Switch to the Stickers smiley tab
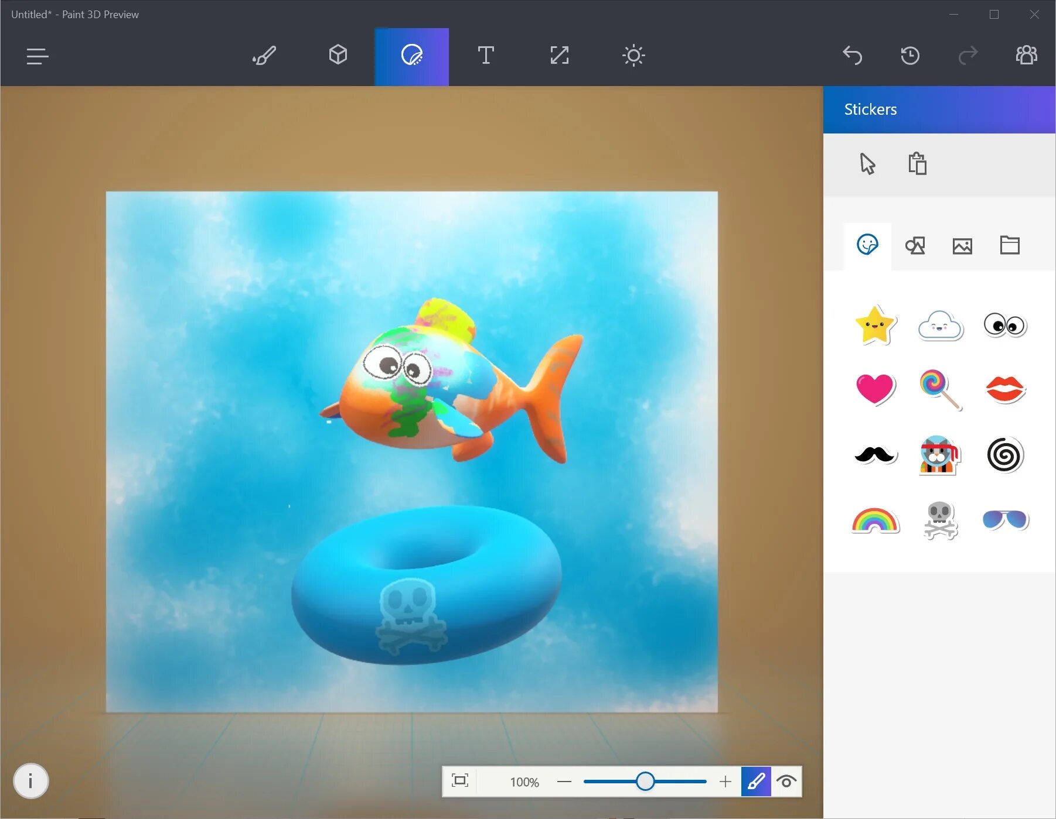Viewport: 1056px width, 819px height. [x=867, y=245]
